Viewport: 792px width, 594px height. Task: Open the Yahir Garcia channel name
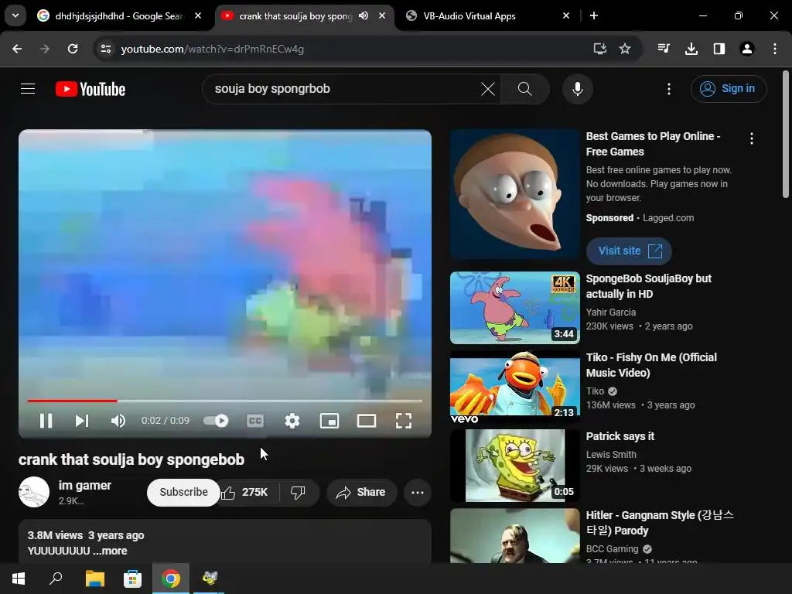point(611,312)
